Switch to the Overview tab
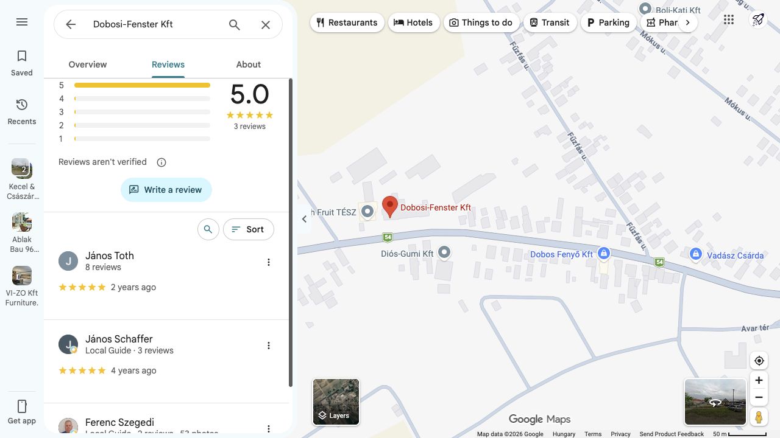The image size is (780, 438). (88, 64)
